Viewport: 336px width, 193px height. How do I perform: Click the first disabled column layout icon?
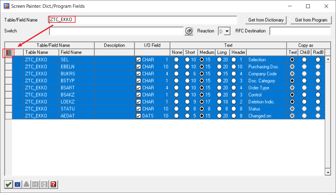coord(35,184)
